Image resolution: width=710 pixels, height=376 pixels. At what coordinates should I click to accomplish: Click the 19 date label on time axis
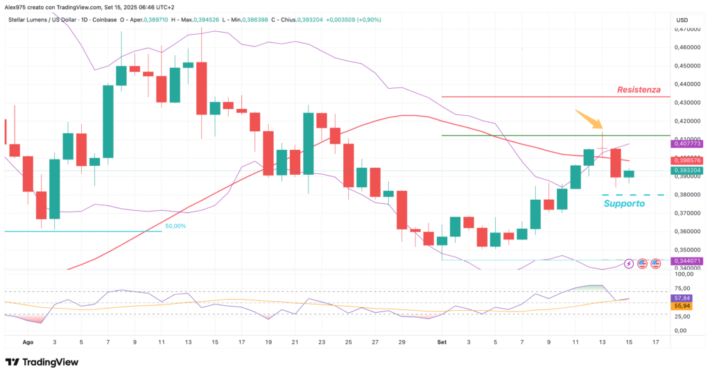(x=268, y=342)
